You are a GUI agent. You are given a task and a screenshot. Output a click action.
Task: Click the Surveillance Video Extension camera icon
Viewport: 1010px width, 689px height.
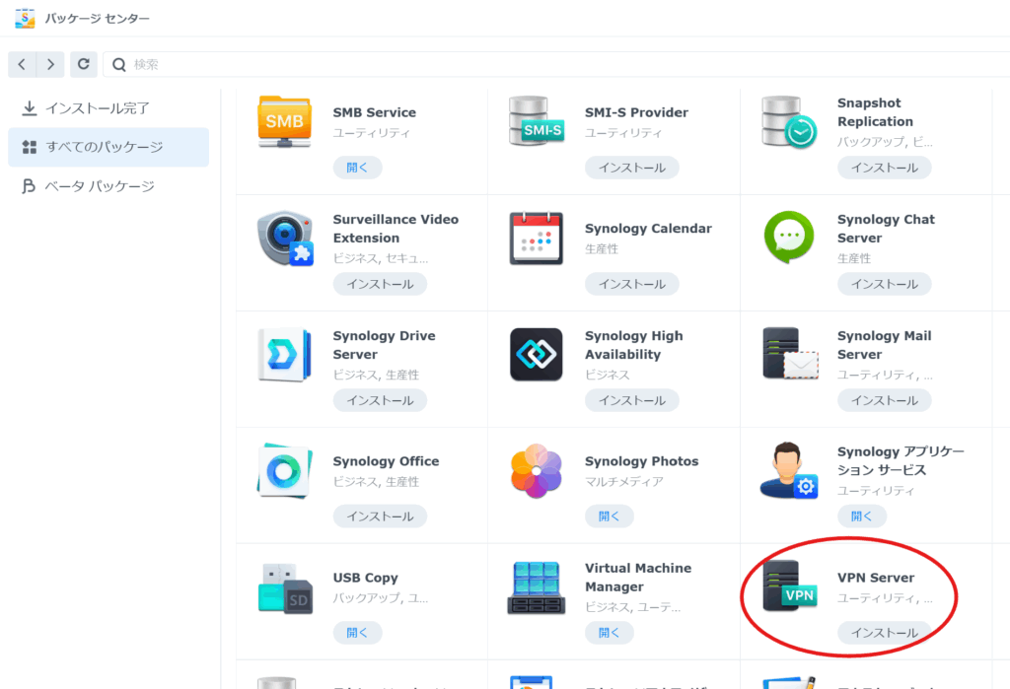pos(285,238)
